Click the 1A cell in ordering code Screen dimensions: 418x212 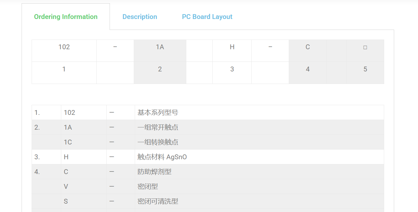(x=160, y=47)
